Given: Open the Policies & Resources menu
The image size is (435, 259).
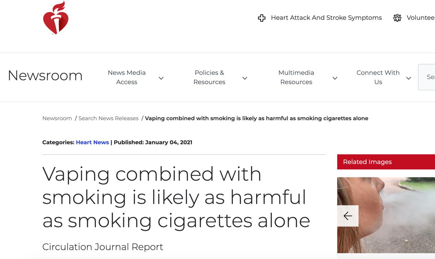Looking at the screenshot, I should click(x=209, y=77).
